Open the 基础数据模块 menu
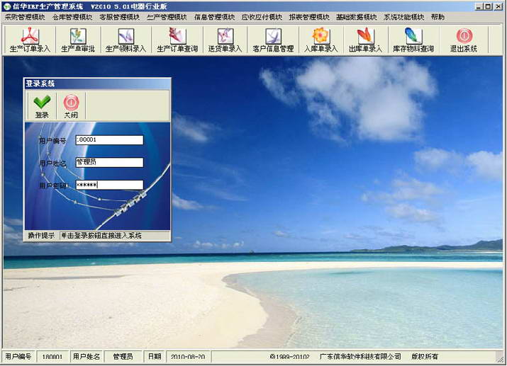The height and width of the screenshot is (366, 507). pos(357,17)
